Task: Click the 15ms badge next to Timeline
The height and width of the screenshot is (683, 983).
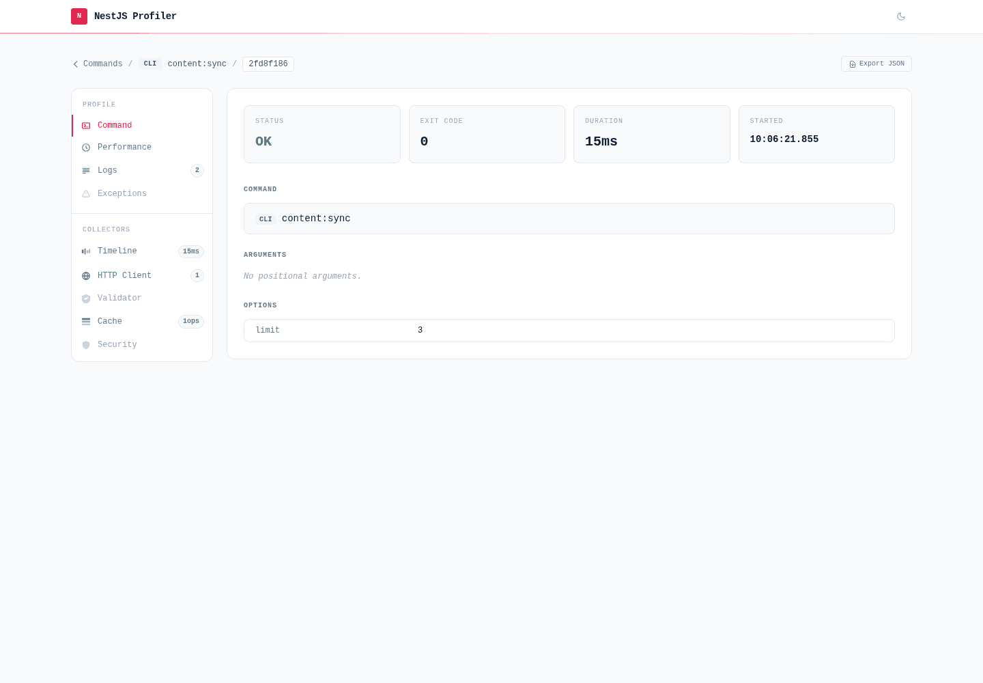Action: [x=191, y=251]
